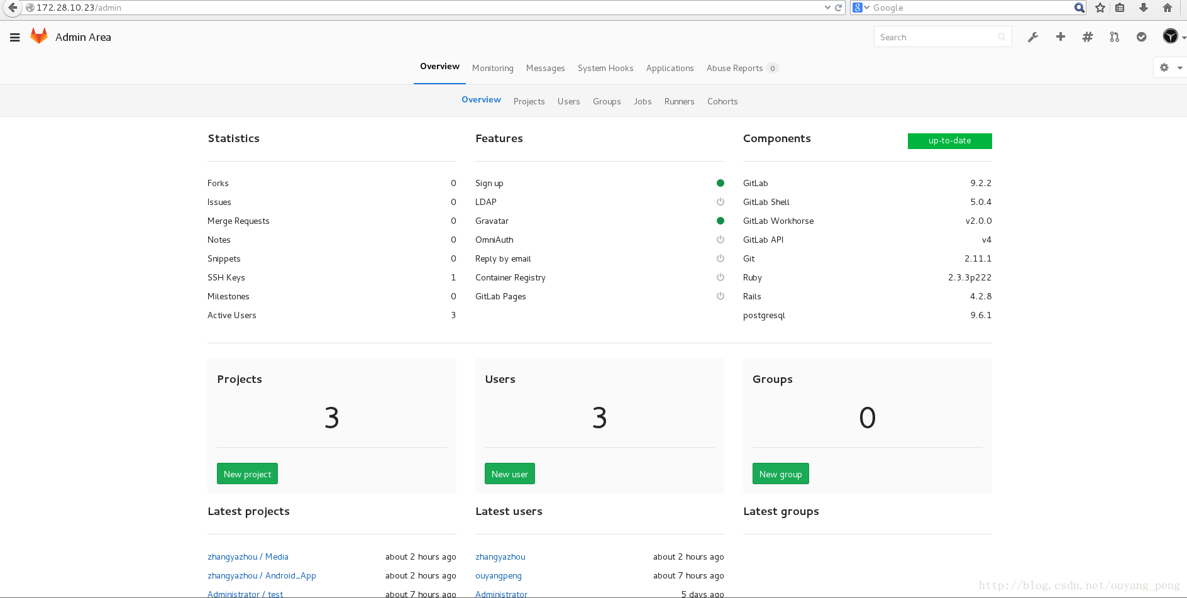
Task: Reload the page with browser refresh icon
Action: 839,8
